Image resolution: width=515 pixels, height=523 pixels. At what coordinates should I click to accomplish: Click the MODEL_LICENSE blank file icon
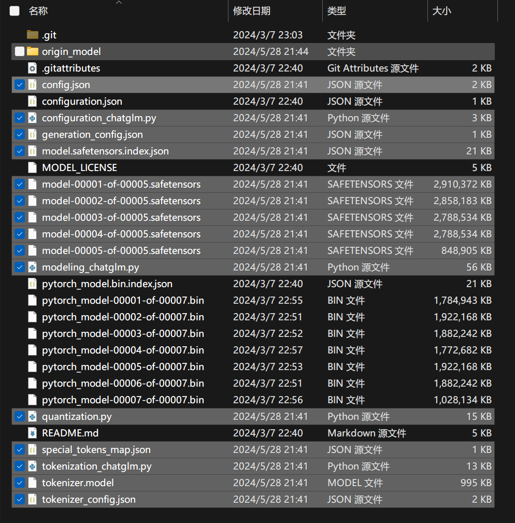click(x=32, y=167)
